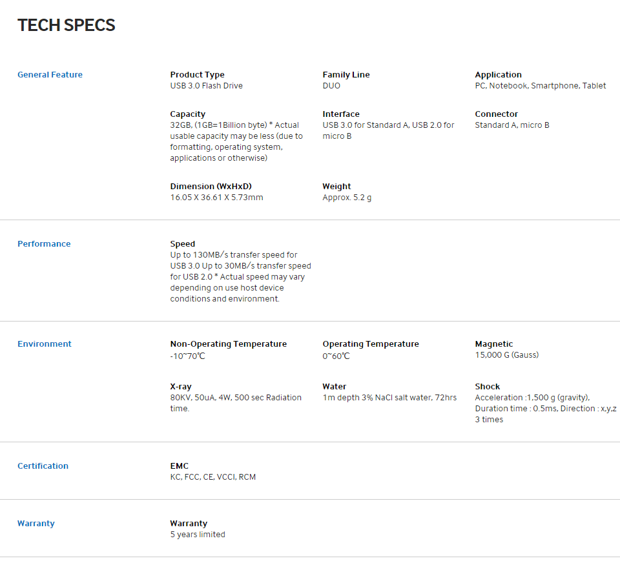Screen dimensions: 620x574
Task: Click the Certification section label
Action: tap(43, 466)
